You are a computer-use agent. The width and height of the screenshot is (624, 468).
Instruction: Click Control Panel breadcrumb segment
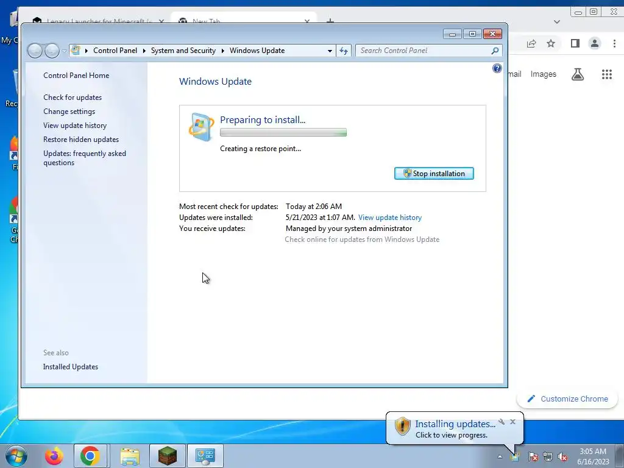click(x=115, y=51)
